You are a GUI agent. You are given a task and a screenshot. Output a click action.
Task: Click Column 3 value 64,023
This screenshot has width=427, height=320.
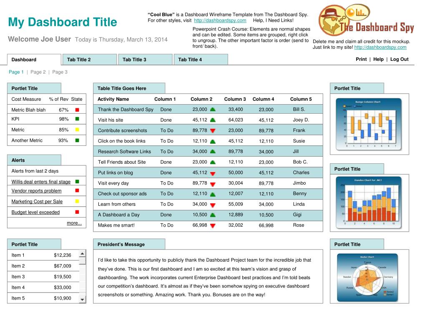[236, 120]
